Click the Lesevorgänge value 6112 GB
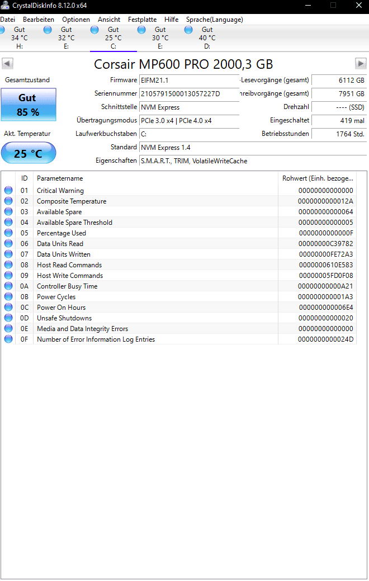The width and height of the screenshot is (369, 581). pos(339,81)
